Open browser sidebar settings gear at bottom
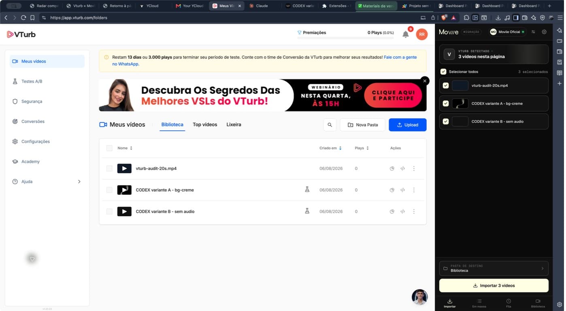 [x=560, y=304]
